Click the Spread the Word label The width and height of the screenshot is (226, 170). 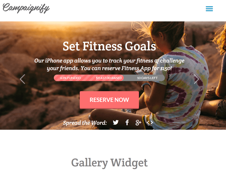[x=85, y=123]
